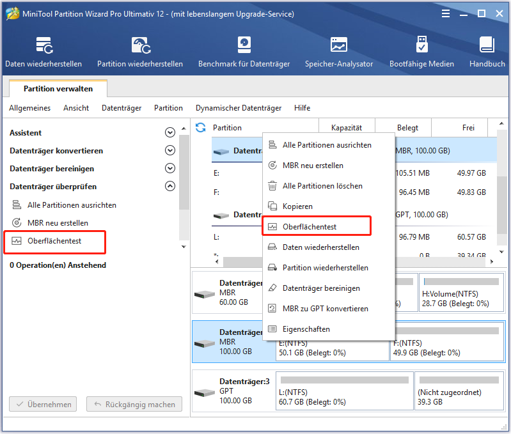The image size is (511, 434).
Task: Choose Eigenschaften from context menu
Action: coord(329,329)
